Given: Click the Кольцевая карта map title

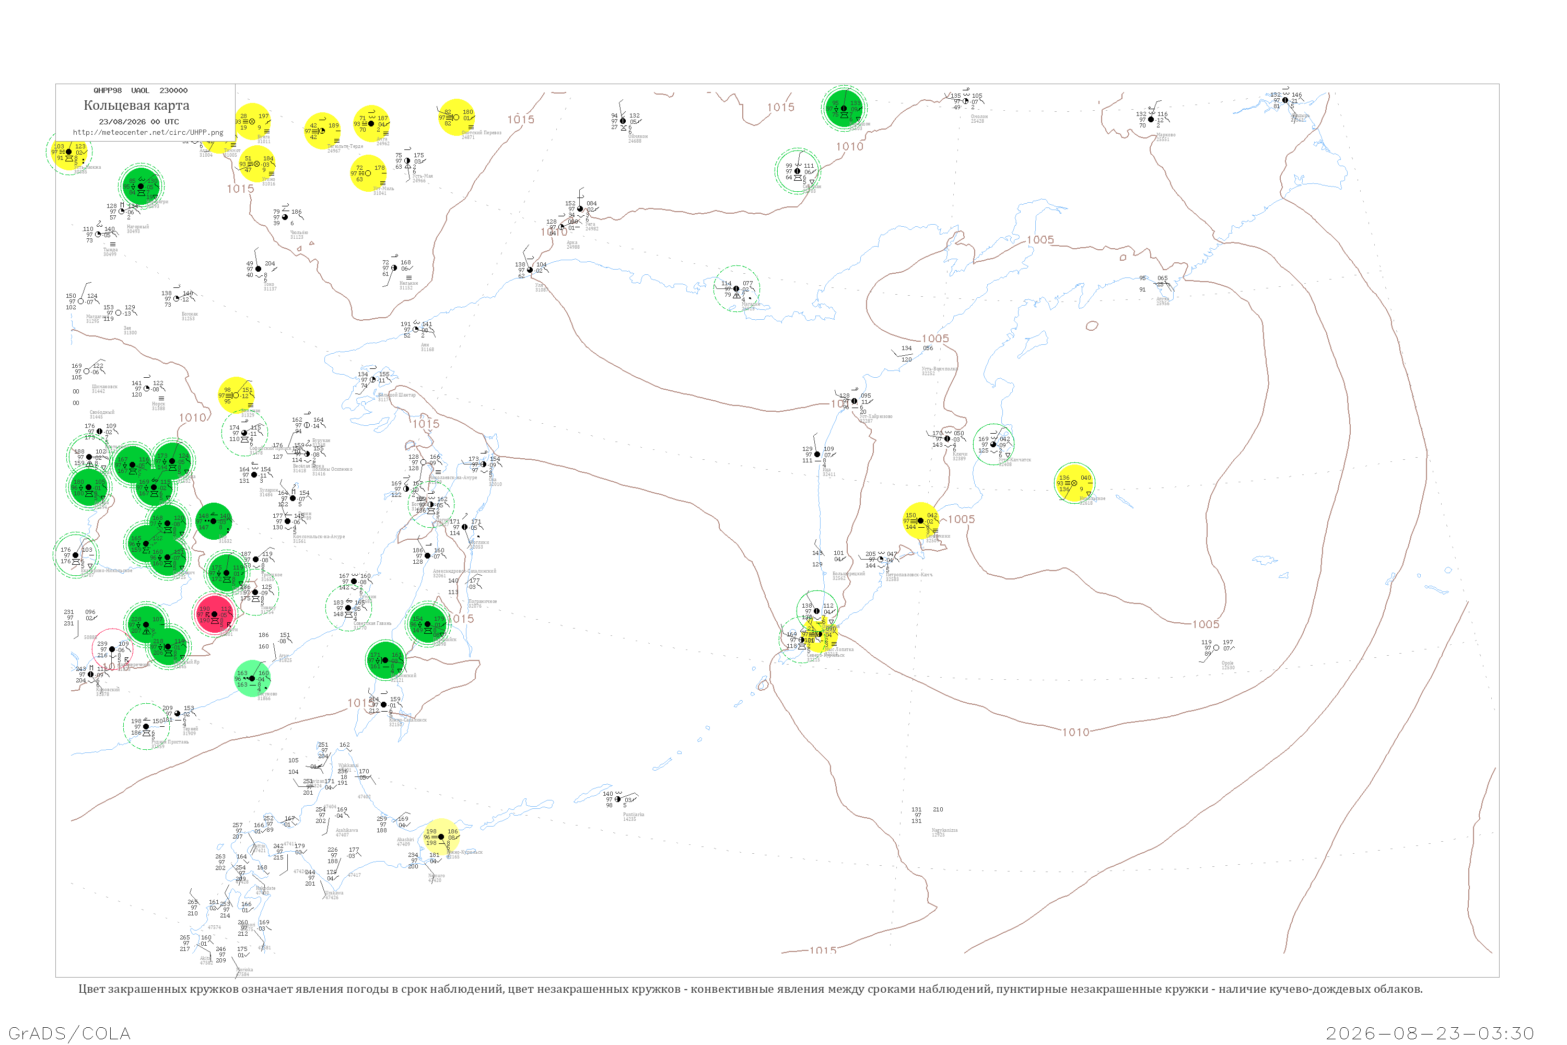Looking at the screenshot, I should [x=136, y=106].
